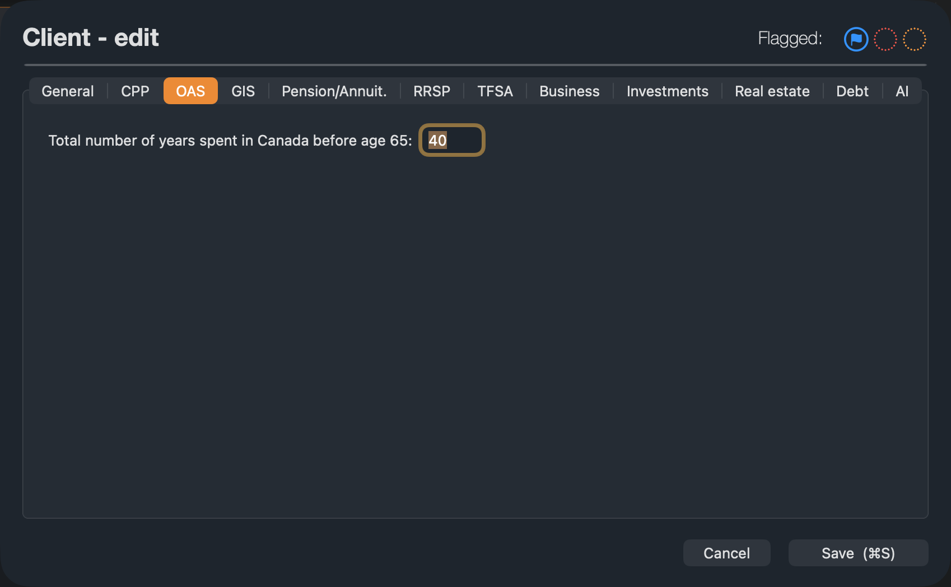The image size is (951, 587).
Task: Switch to the AI tab
Action: coord(902,91)
